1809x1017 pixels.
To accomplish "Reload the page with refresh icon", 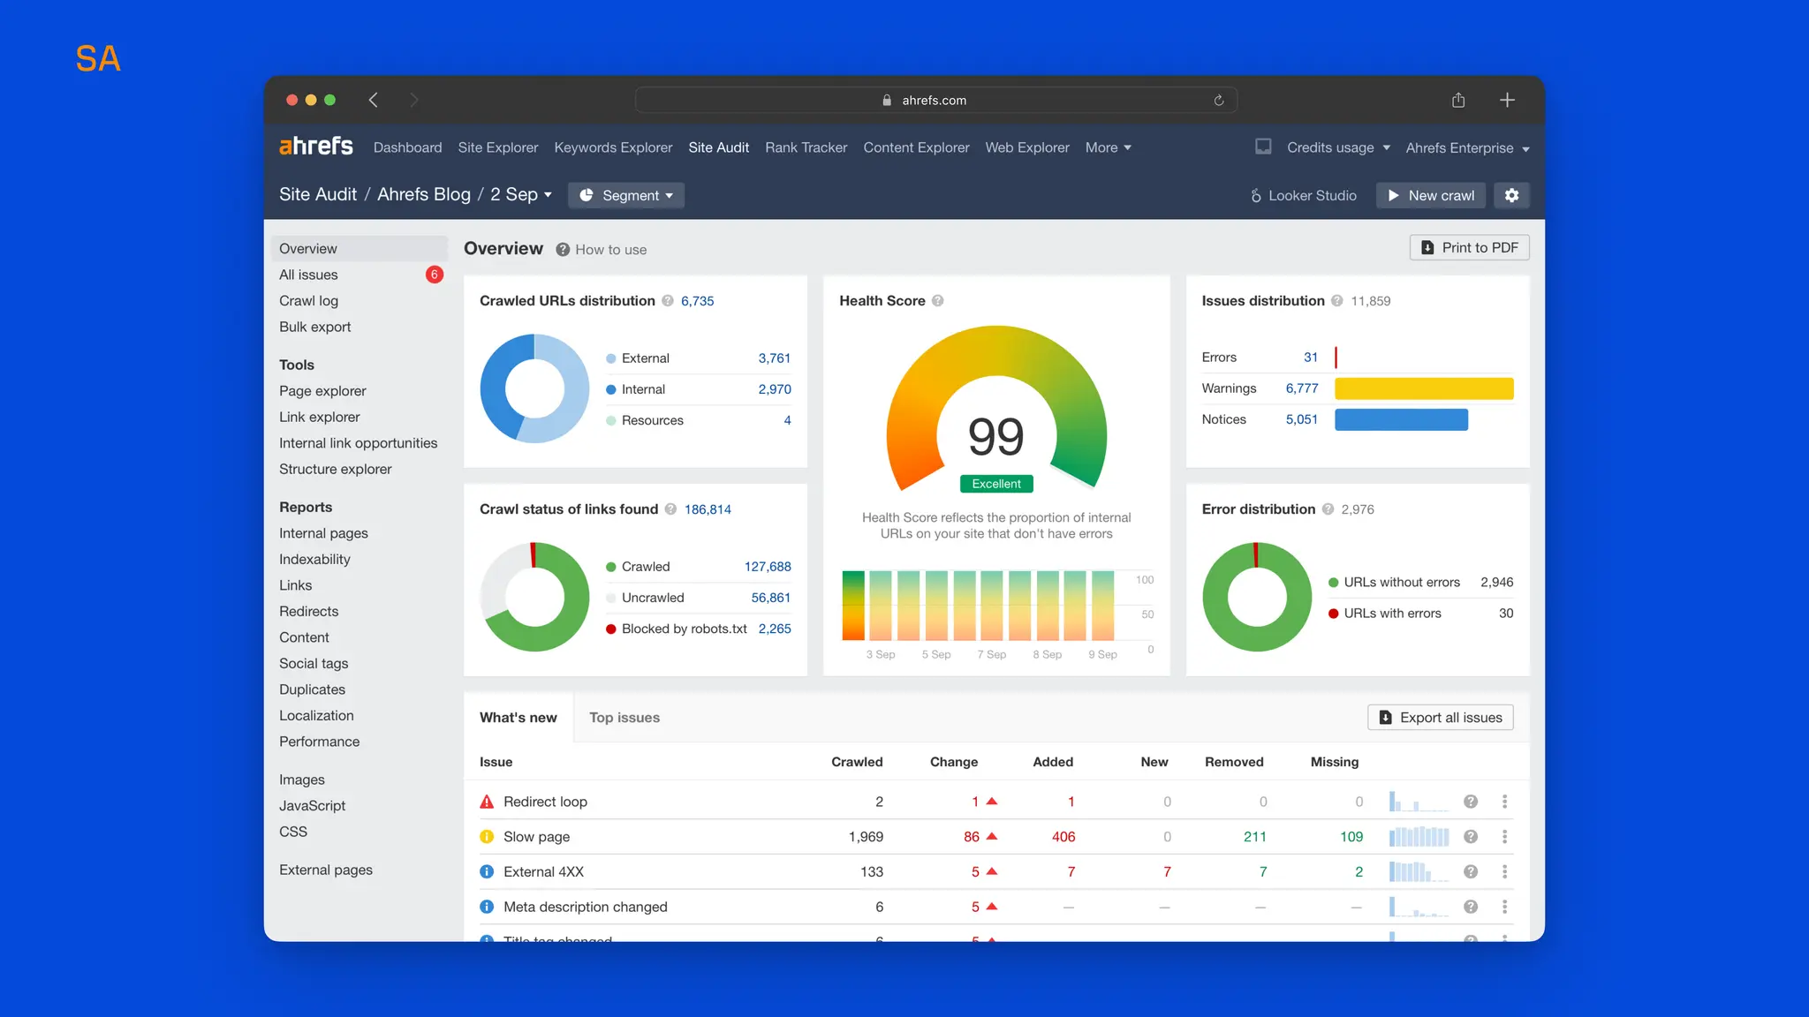I will (1219, 101).
